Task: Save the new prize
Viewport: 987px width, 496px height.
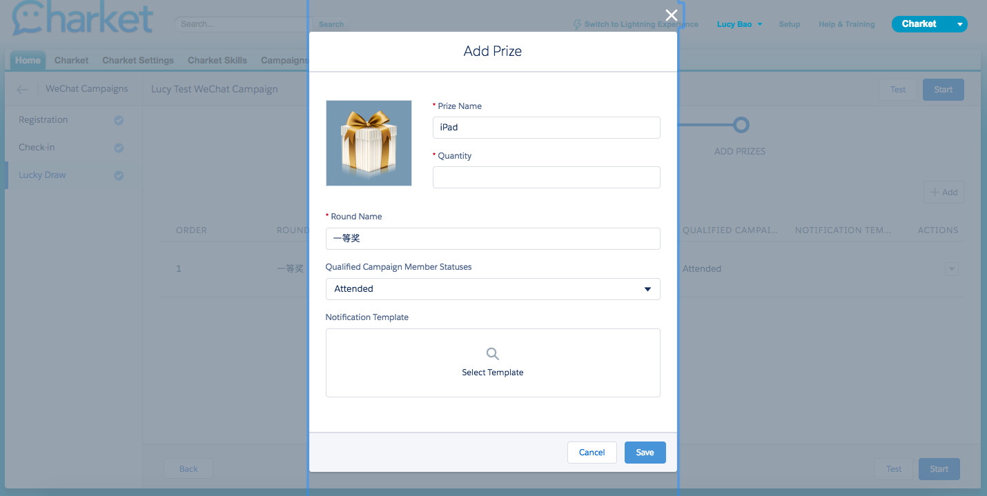Action: [645, 453]
